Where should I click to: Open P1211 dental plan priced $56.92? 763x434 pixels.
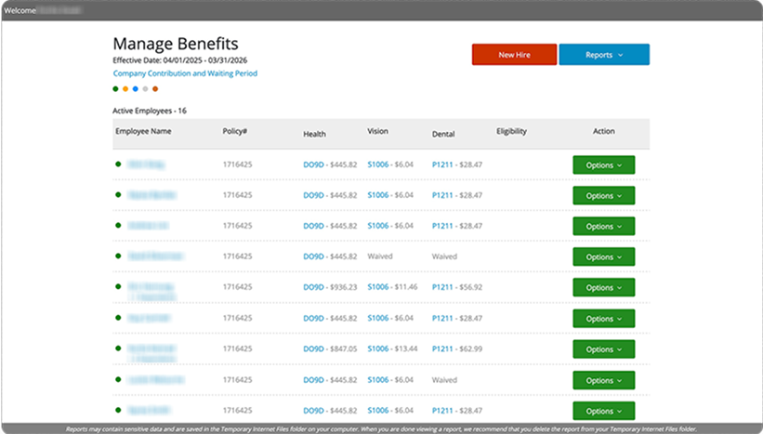(442, 287)
